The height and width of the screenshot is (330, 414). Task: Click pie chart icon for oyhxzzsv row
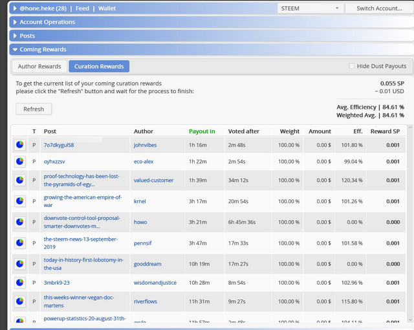(x=19, y=161)
